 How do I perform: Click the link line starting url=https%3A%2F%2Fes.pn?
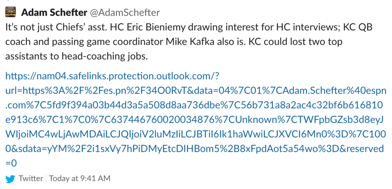tap(196, 91)
